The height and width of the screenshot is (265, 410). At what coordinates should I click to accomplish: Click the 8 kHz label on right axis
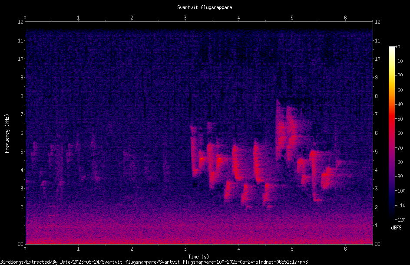coord(376,96)
